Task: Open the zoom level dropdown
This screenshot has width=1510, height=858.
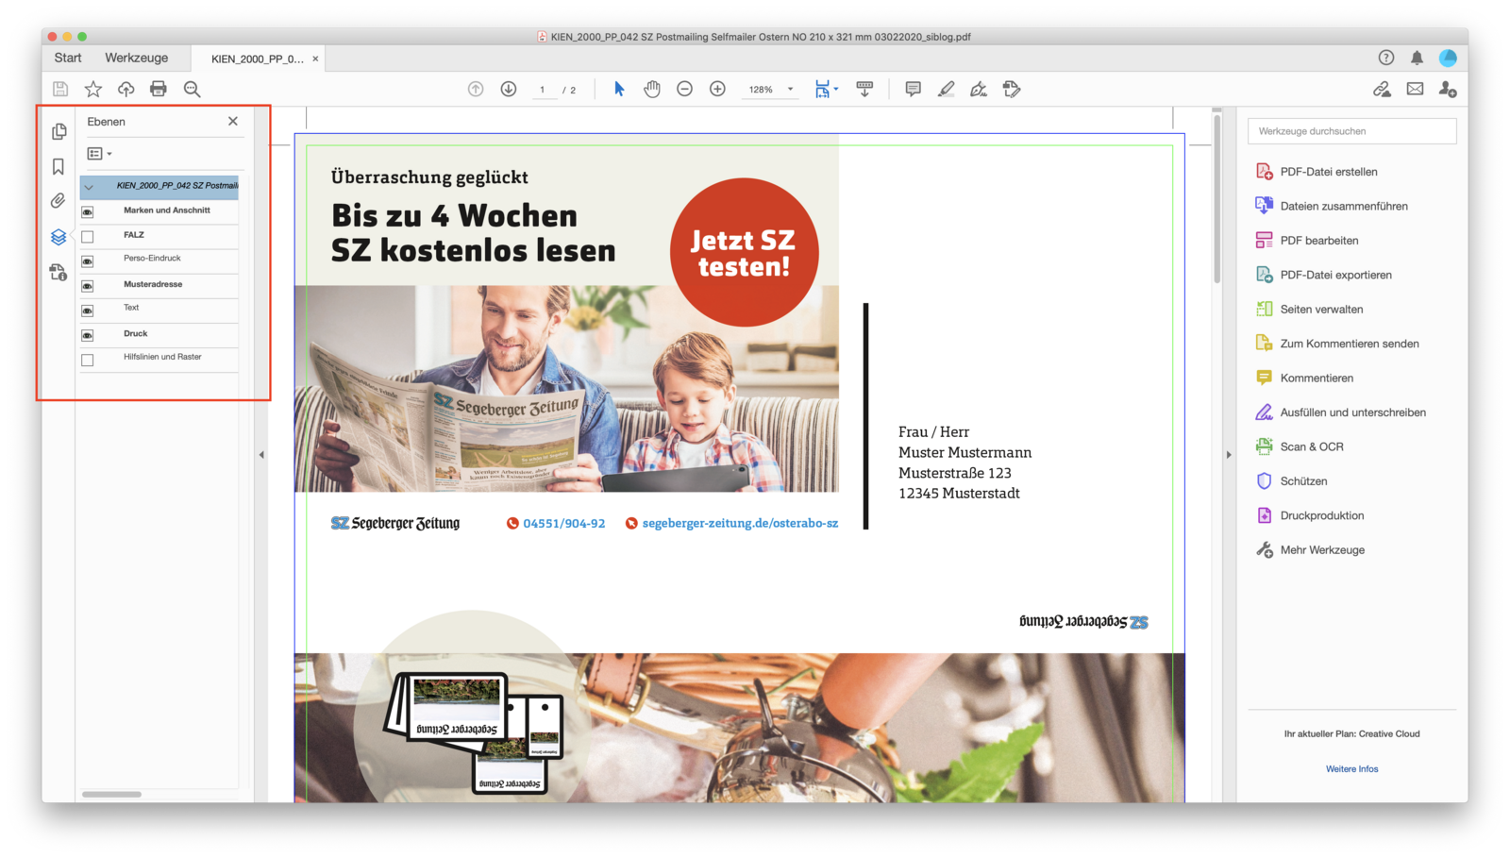Action: pyautogui.click(x=790, y=90)
